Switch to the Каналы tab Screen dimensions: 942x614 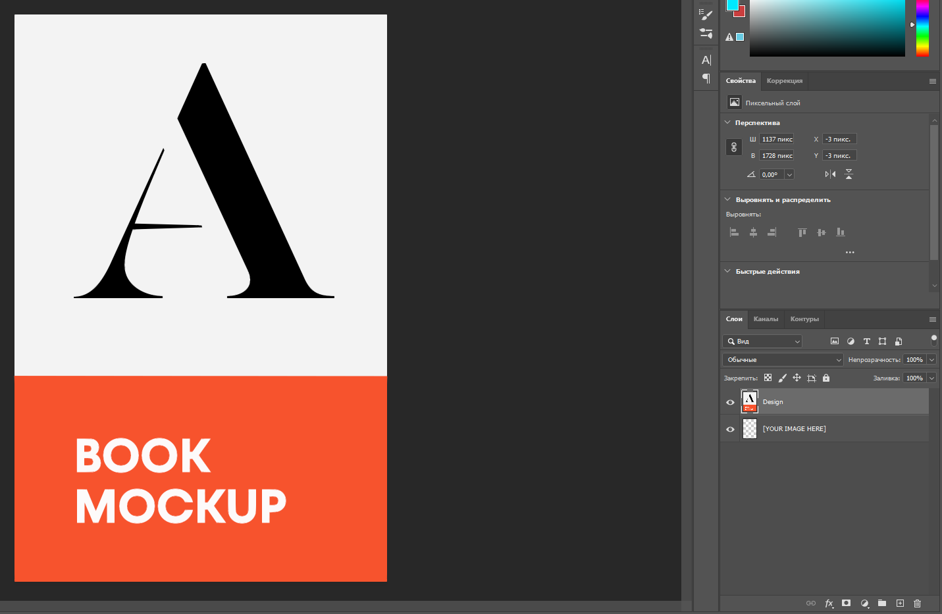766,319
